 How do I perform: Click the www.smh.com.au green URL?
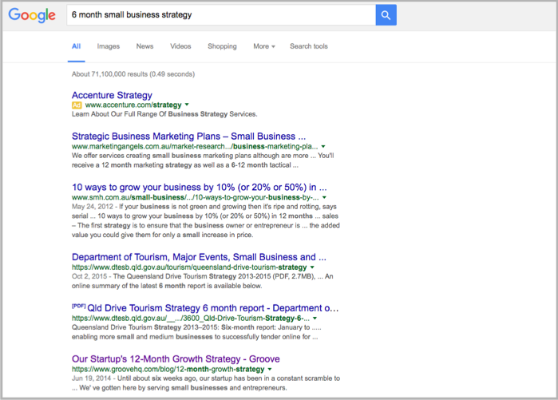(x=196, y=197)
